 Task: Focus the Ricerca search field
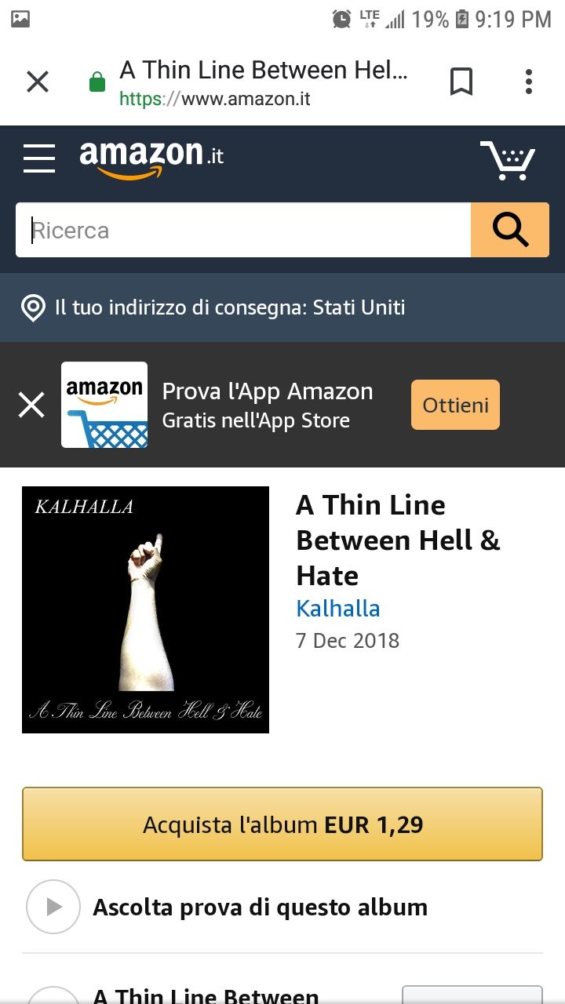(x=243, y=230)
